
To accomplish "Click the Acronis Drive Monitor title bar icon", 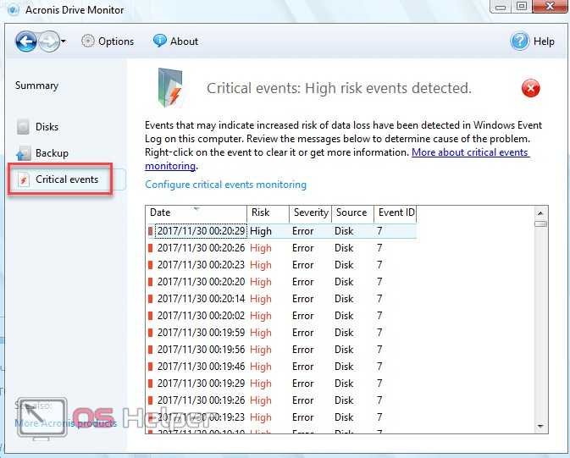I will pos(13,10).
